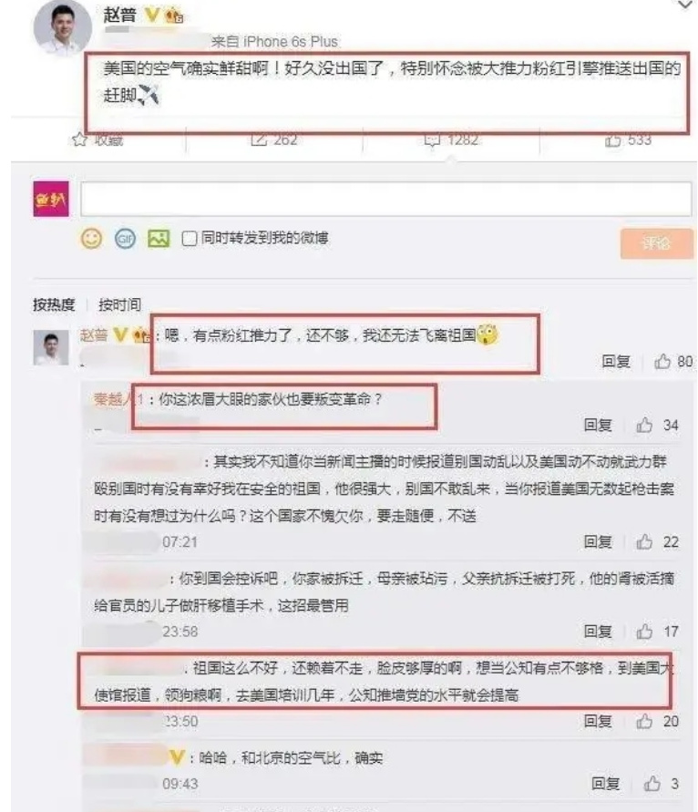Open 赵普's profile name in the post header

click(x=119, y=14)
